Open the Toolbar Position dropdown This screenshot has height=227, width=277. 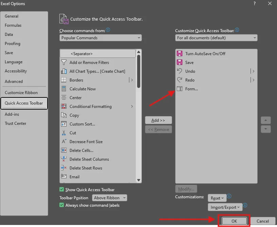(x=109, y=198)
